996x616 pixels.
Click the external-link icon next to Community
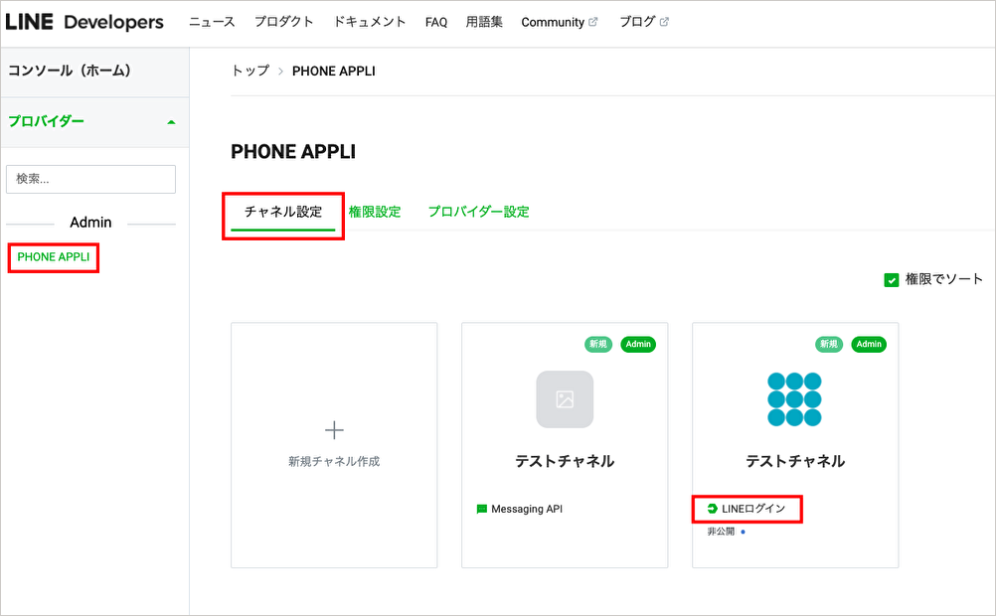[x=593, y=22]
